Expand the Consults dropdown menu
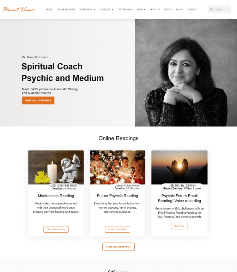This screenshot has height=272, width=237. coord(106,10)
